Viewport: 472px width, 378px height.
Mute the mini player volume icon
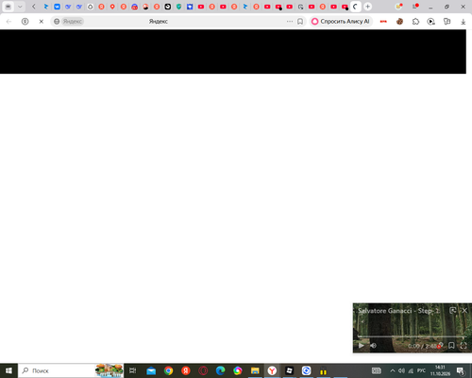373,346
